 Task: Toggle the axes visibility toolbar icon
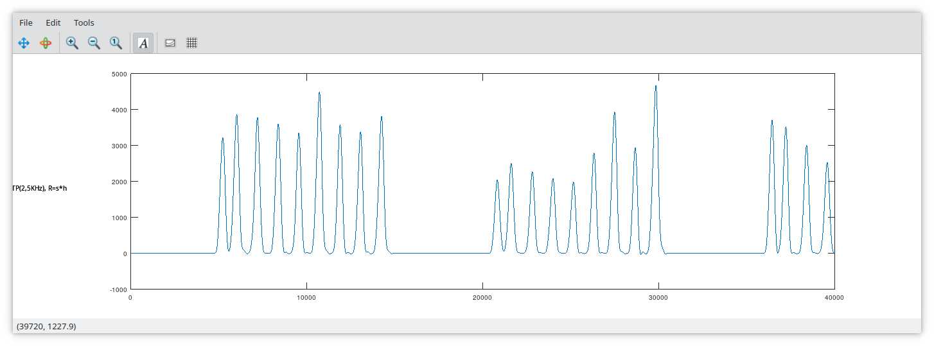(170, 43)
